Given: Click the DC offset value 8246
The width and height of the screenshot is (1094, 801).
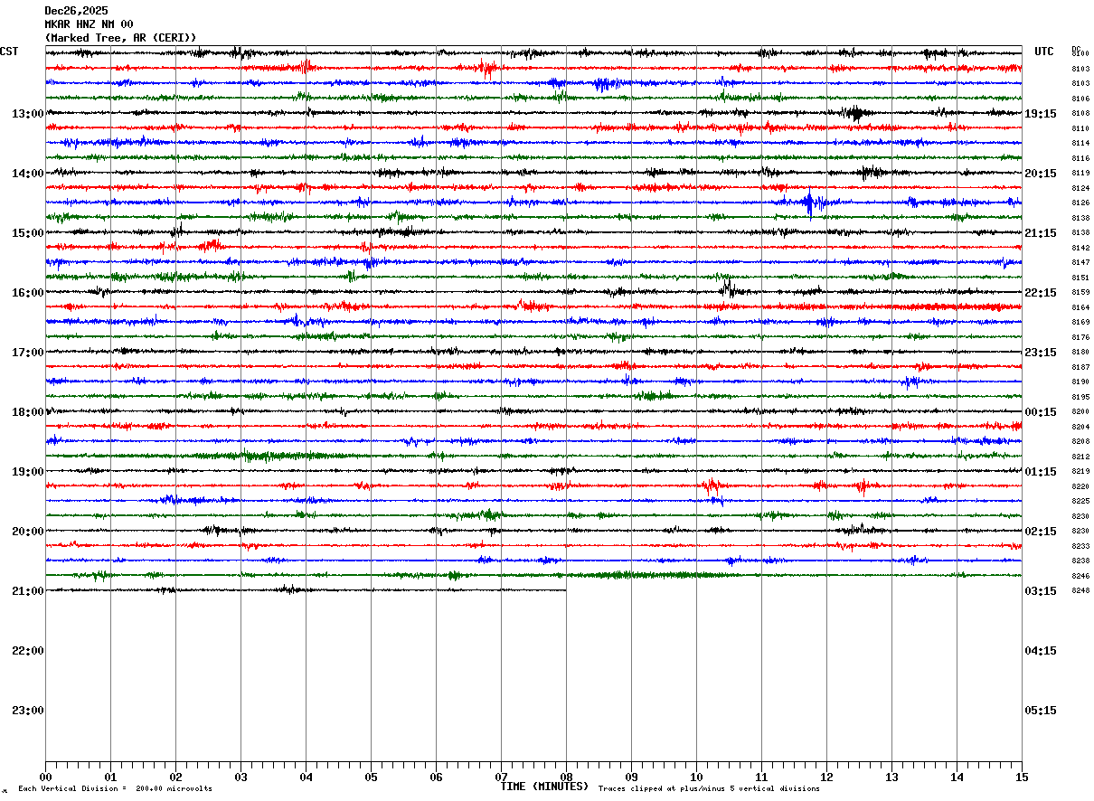Looking at the screenshot, I should coord(1080,577).
